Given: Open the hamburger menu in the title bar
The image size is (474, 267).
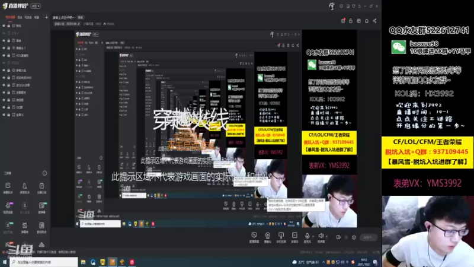Looking at the screenshot, I should (x=360, y=6).
